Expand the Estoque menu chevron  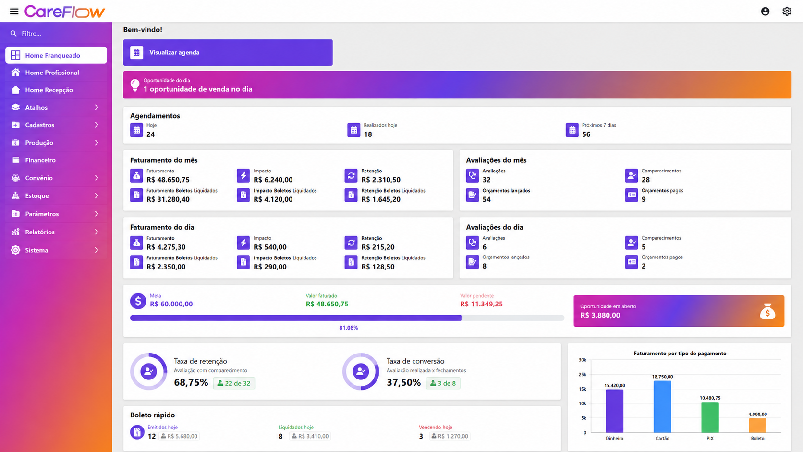coord(97,195)
